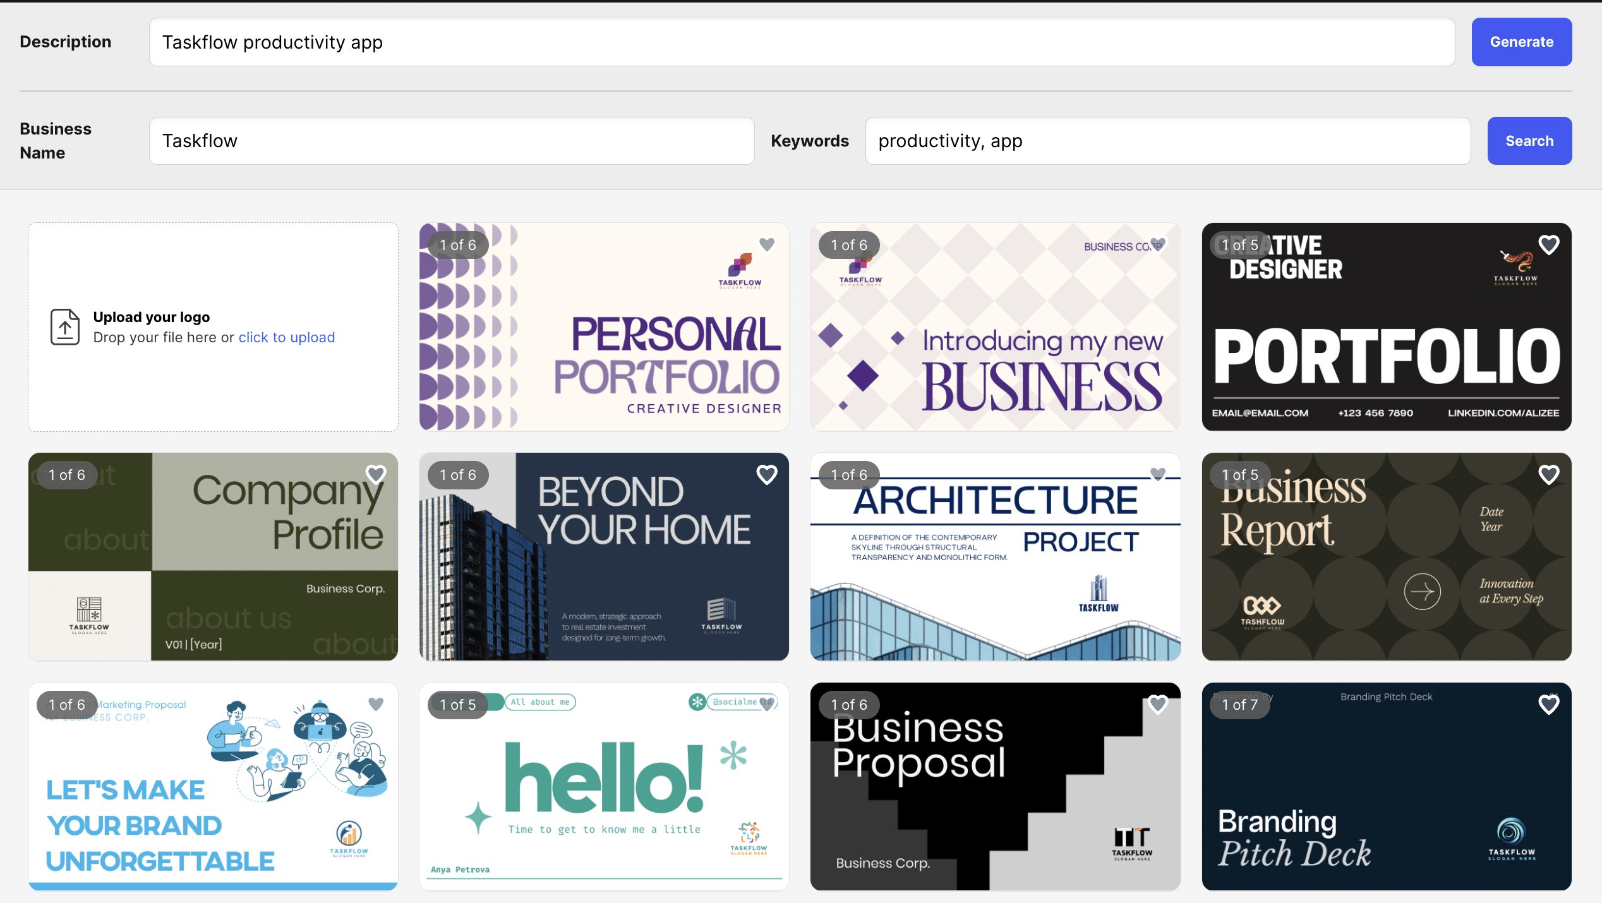The height and width of the screenshot is (903, 1602).
Task: Click the Business Name field
Action: pyautogui.click(x=452, y=140)
